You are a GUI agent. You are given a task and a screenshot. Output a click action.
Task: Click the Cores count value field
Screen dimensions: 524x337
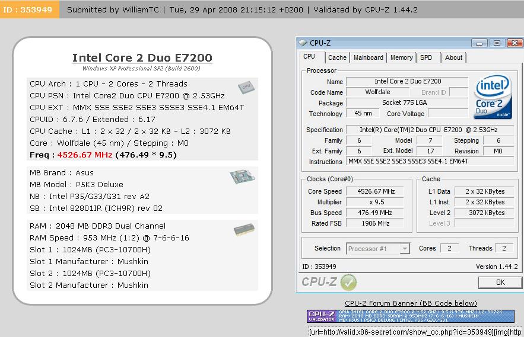[x=449, y=248]
